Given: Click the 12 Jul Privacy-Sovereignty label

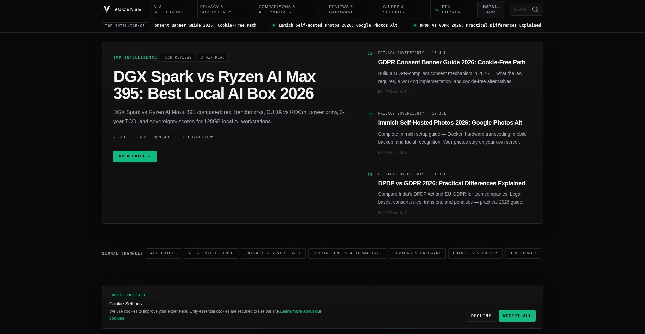Looking at the screenshot, I should click(x=412, y=113).
